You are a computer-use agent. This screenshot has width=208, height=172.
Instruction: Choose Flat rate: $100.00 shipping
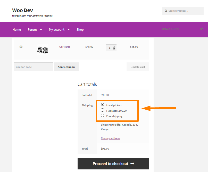102,110
